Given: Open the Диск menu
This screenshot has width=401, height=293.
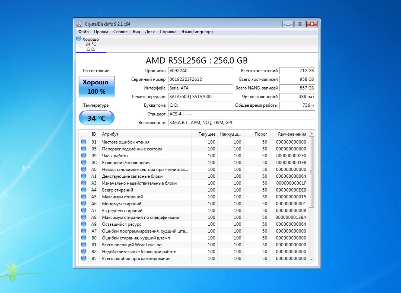Looking at the screenshot, I should (x=150, y=32).
